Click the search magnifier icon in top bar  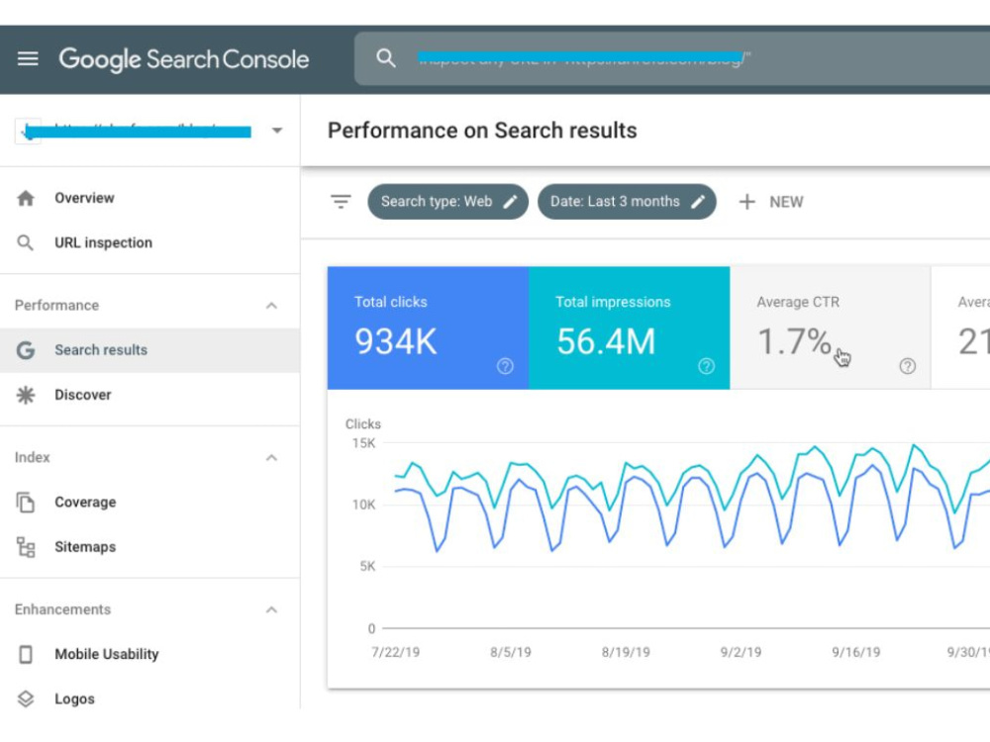(386, 58)
